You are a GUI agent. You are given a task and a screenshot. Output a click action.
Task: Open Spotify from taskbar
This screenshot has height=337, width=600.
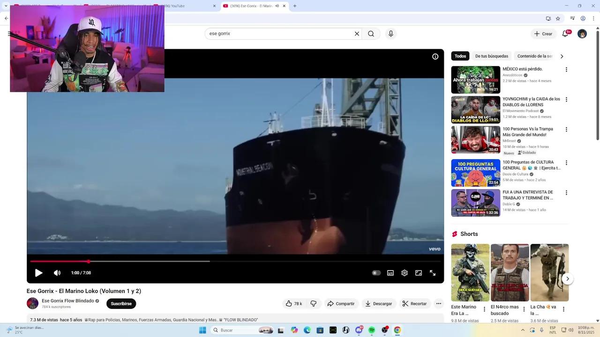coord(372,330)
